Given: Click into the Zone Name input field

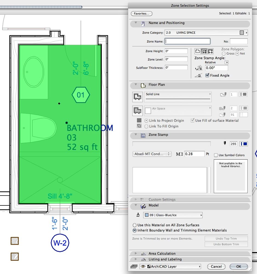Looking at the screenshot, I should coord(187,41).
